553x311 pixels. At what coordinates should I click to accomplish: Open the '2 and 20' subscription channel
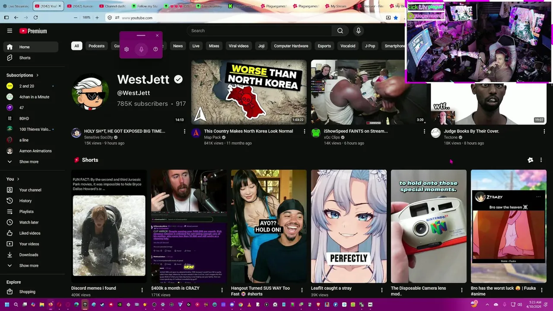(31, 86)
